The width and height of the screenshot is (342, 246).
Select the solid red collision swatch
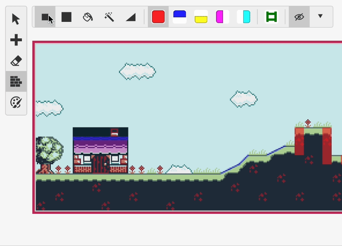[x=158, y=17]
